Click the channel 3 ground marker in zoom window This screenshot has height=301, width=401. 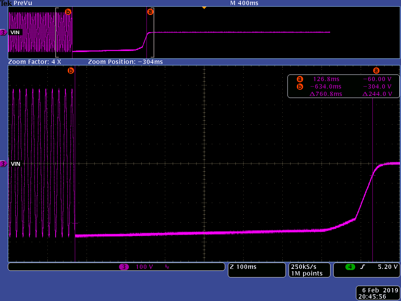[4, 164]
